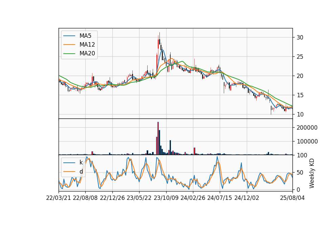Click the 22/03/21 date label
325x233 pixels.
(x=59, y=198)
